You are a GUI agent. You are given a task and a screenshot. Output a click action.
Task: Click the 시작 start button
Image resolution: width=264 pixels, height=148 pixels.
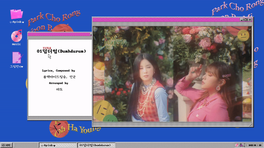tap(6, 145)
